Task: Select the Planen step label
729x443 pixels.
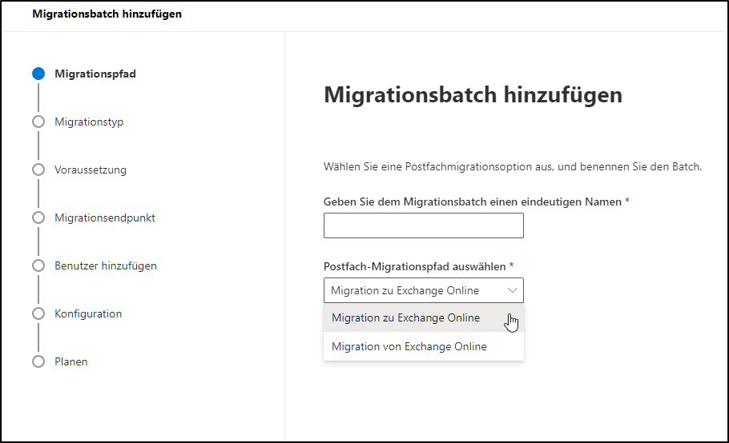Action: 71,361
